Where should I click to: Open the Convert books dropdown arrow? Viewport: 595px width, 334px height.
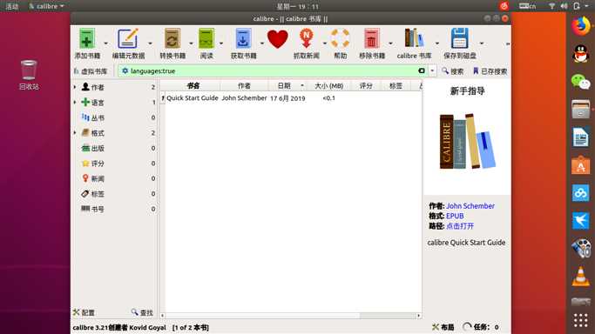(x=191, y=43)
